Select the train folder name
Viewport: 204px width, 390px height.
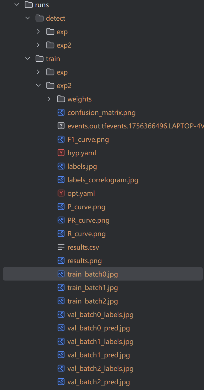pos(53,59)
